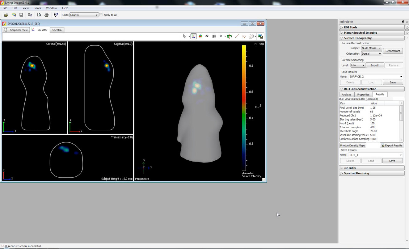Click the Reconstruct button
Image resolution: width=409 pixels, height=249 pixels.
pos(393,51)
